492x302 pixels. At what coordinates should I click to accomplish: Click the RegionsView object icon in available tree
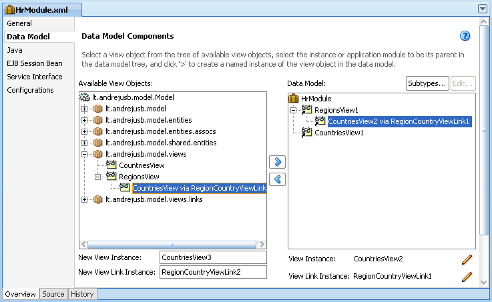[111, 176]
